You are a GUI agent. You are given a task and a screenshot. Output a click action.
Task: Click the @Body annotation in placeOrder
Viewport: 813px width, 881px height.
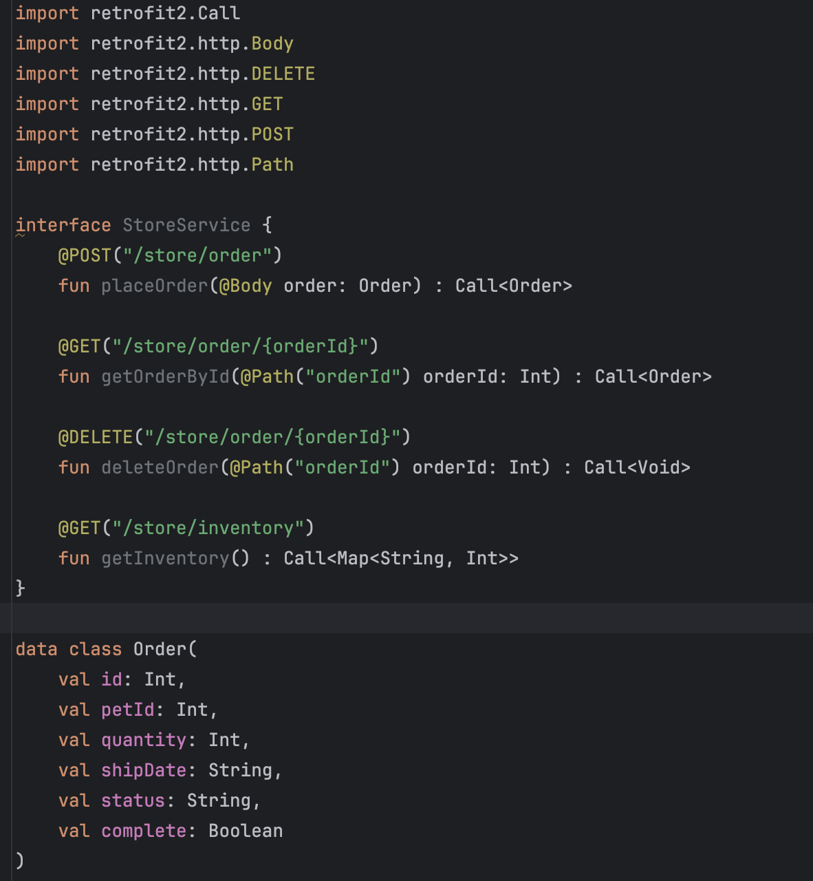pyautogui.click(x=246, y=286)
